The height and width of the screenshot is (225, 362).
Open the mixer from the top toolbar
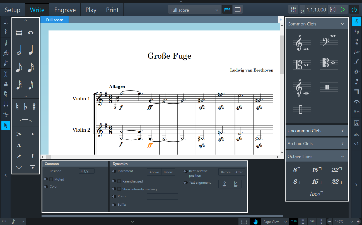tap(293, 10)
